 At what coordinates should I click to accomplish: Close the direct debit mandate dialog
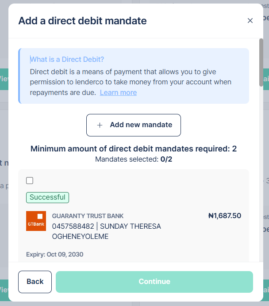250,21
